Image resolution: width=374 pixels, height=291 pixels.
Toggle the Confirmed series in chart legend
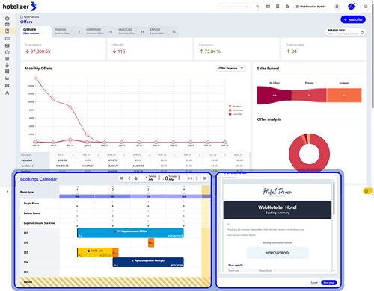coord(236,110)
